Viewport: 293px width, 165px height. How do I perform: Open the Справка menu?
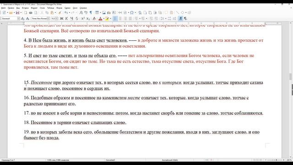pyautogui.click(x=83, y=8)
